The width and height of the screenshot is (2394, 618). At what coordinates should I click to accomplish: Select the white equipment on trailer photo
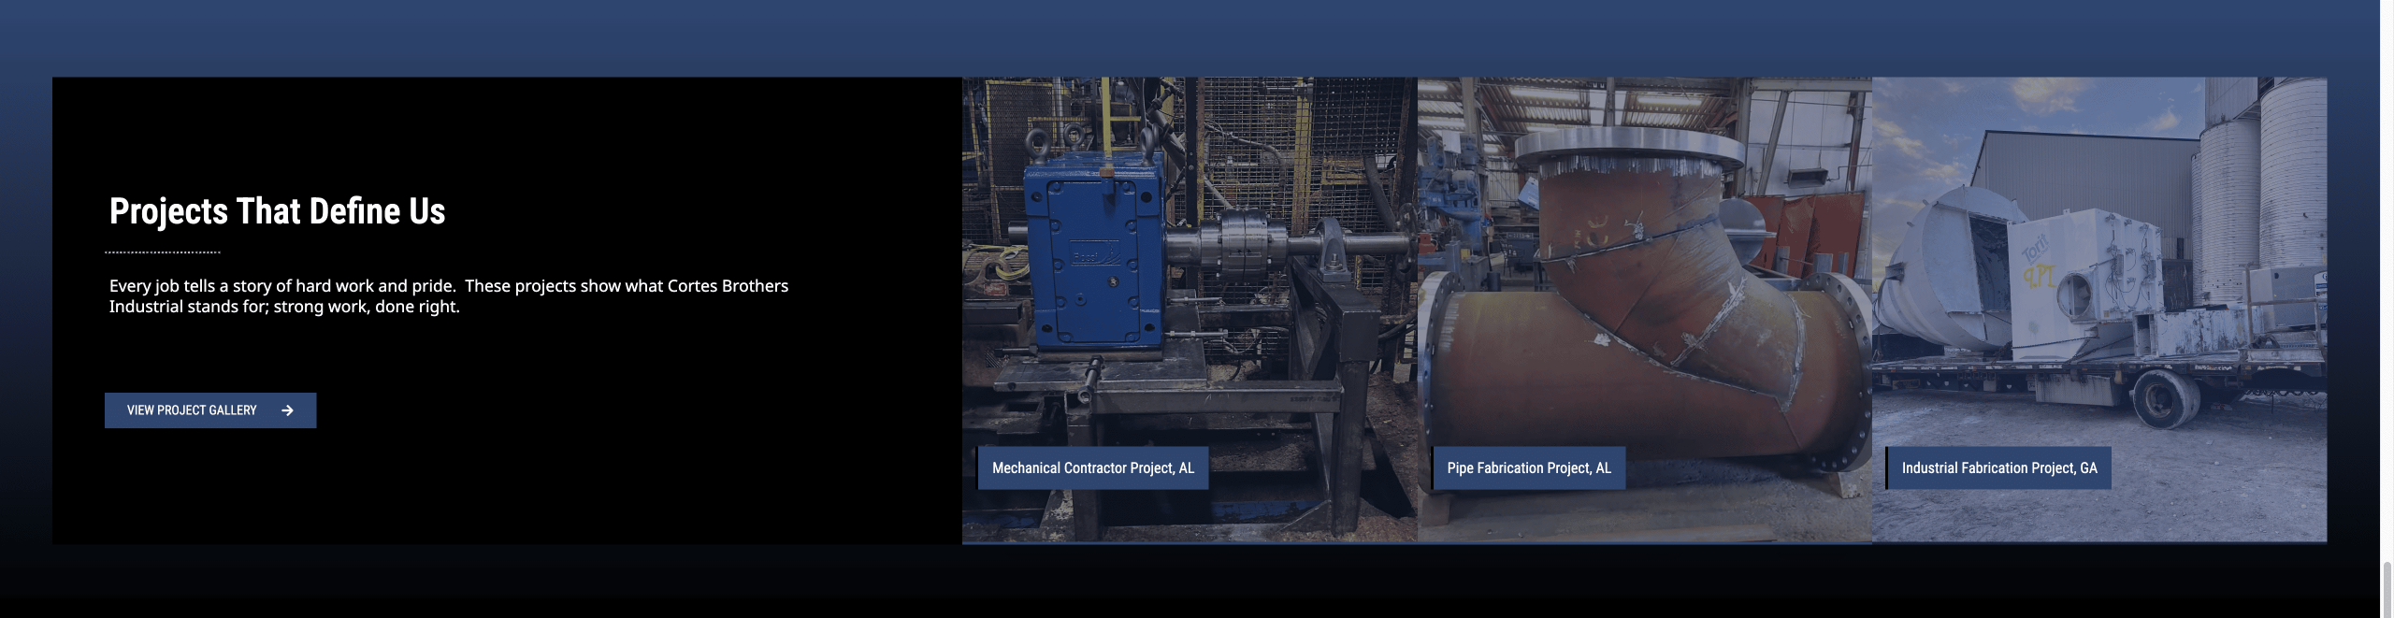(2099, 309)
